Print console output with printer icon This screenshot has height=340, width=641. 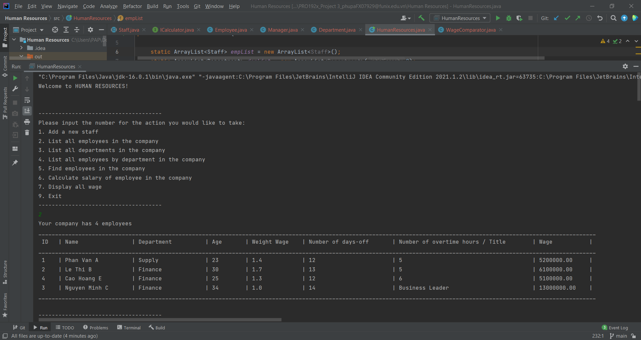pos(27,122)
